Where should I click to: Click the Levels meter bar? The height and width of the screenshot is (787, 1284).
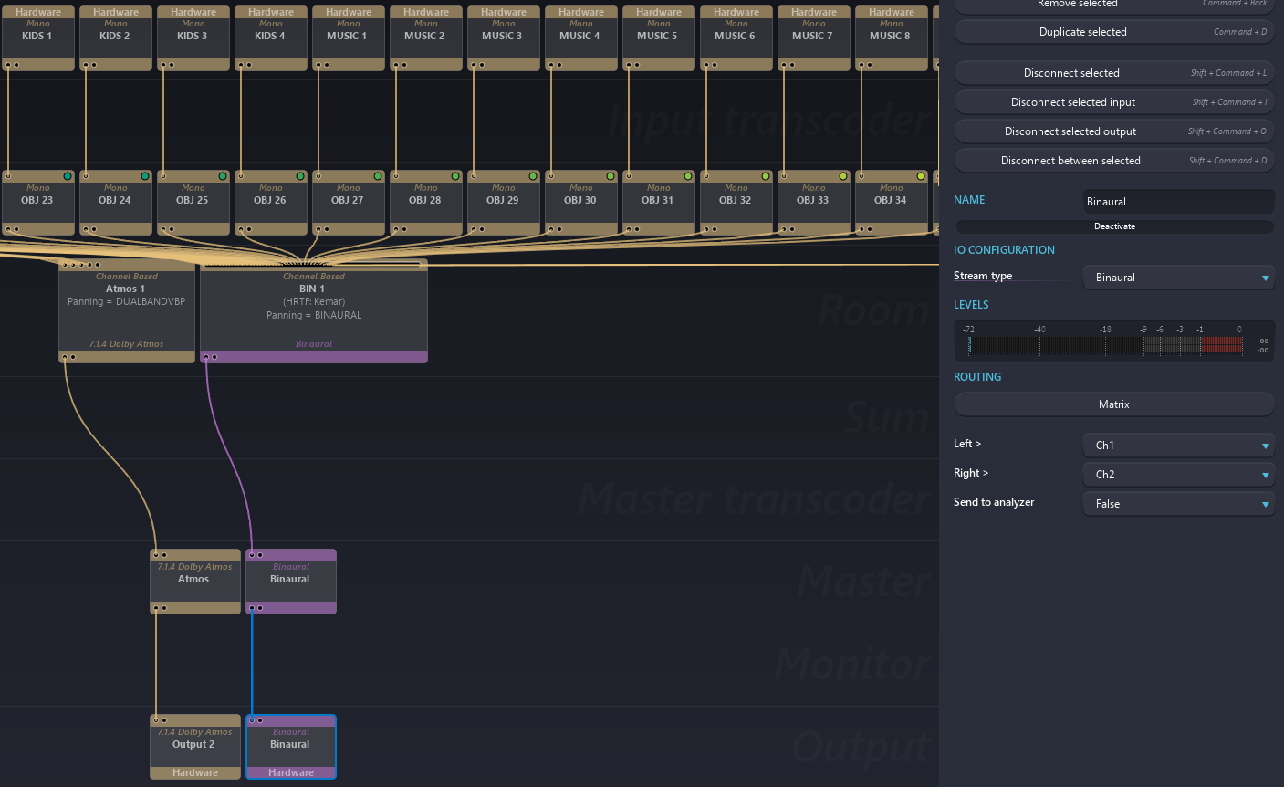[x=1106, y=345]
